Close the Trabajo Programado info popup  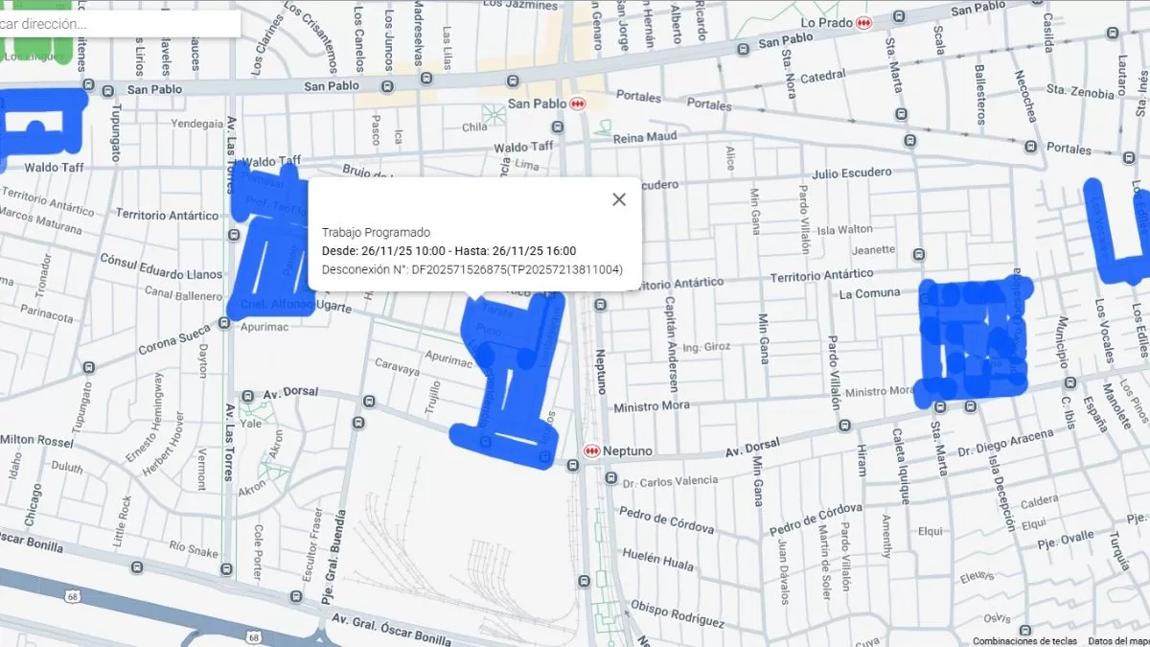pos(619,199)
